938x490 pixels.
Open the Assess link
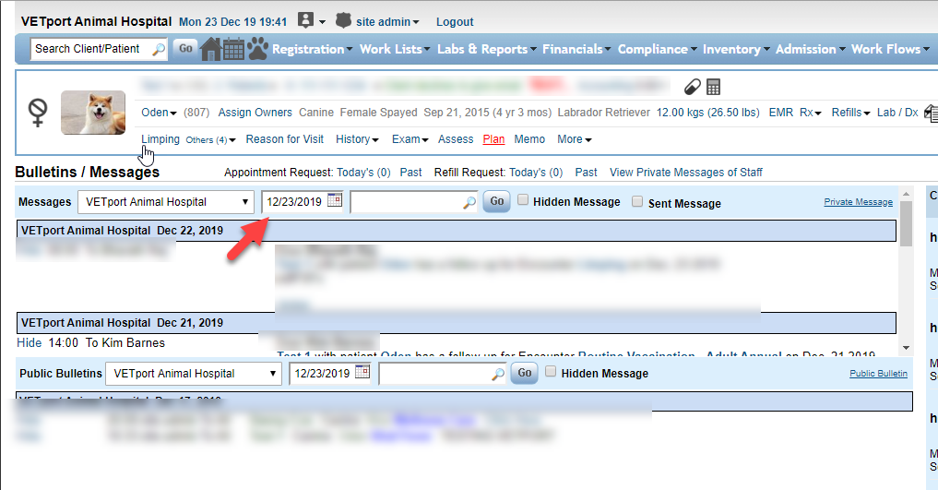click(x=456, y=139)
